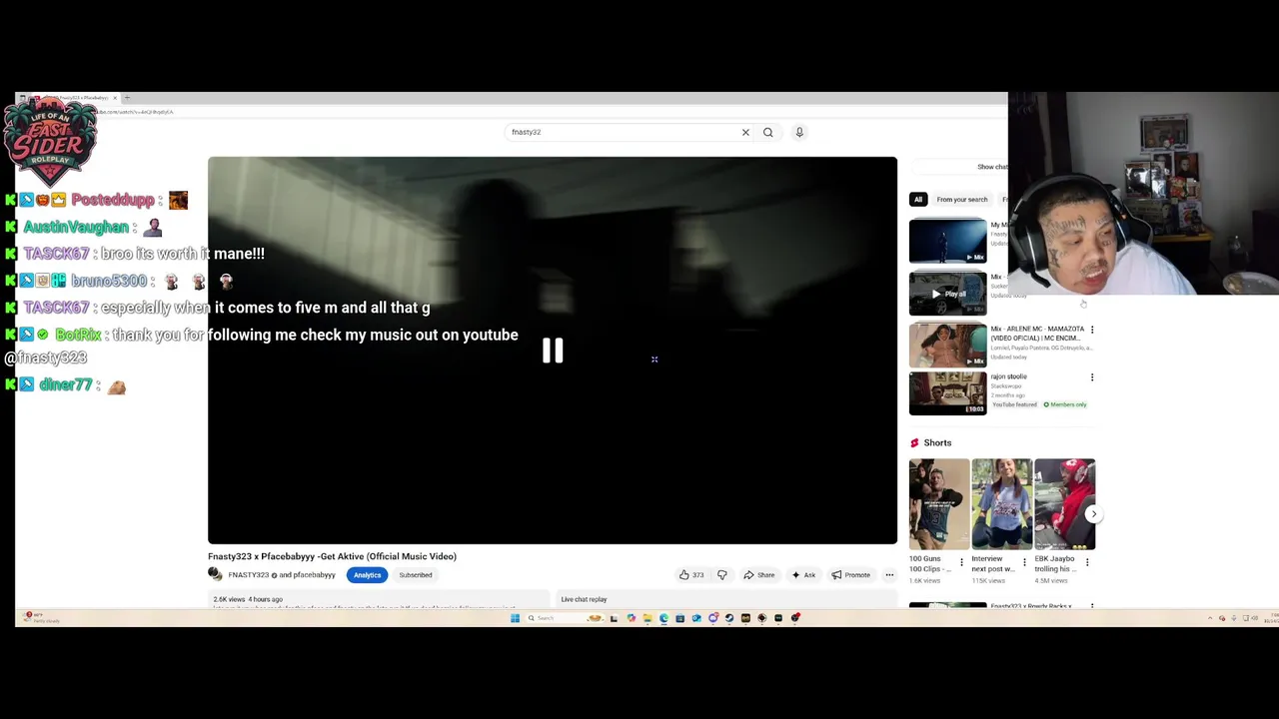Click into the fnasty32 search field
The width and height of the screenshot is (1279, 719).
point(622,132)
